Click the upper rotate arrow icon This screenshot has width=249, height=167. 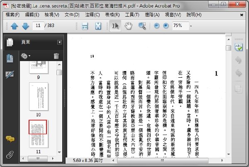(x=238, y=60)
